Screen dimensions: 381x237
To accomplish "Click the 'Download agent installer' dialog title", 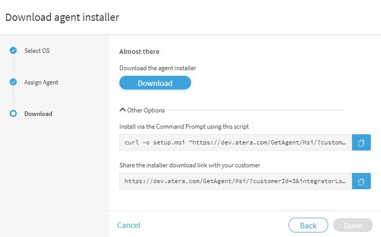I will 62,17.
